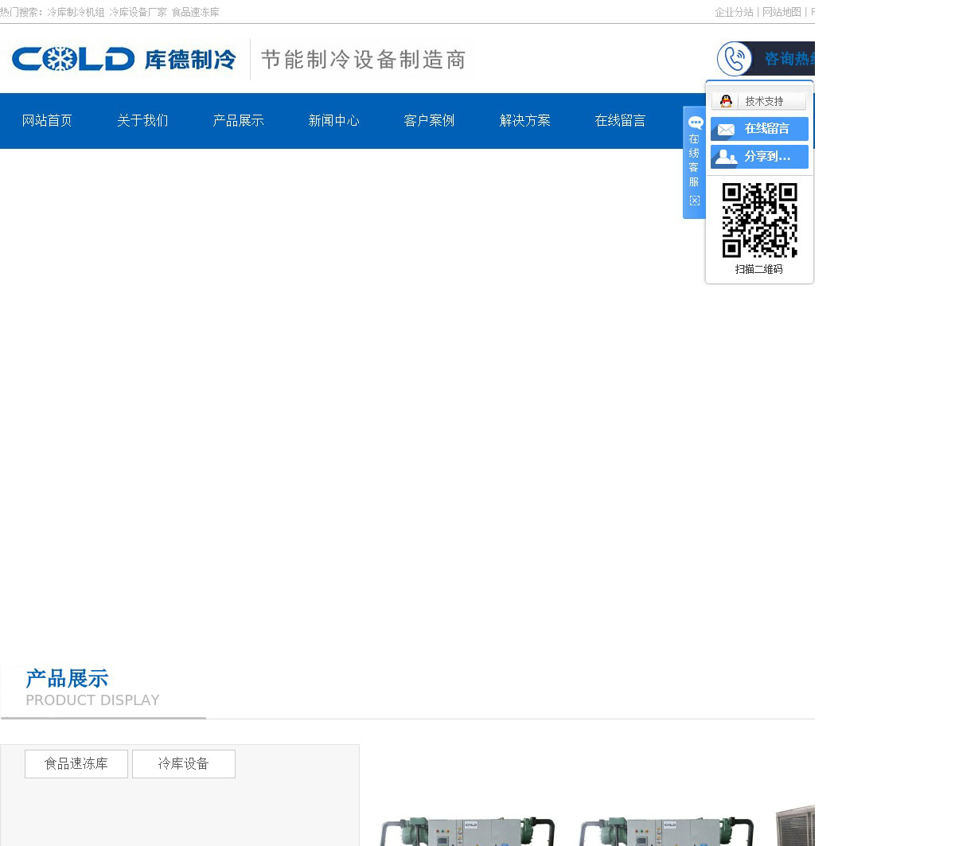Open 解决方案 navigation item
Image resolution: width=955 pixels, height=846 pixels.
[524, 121]
